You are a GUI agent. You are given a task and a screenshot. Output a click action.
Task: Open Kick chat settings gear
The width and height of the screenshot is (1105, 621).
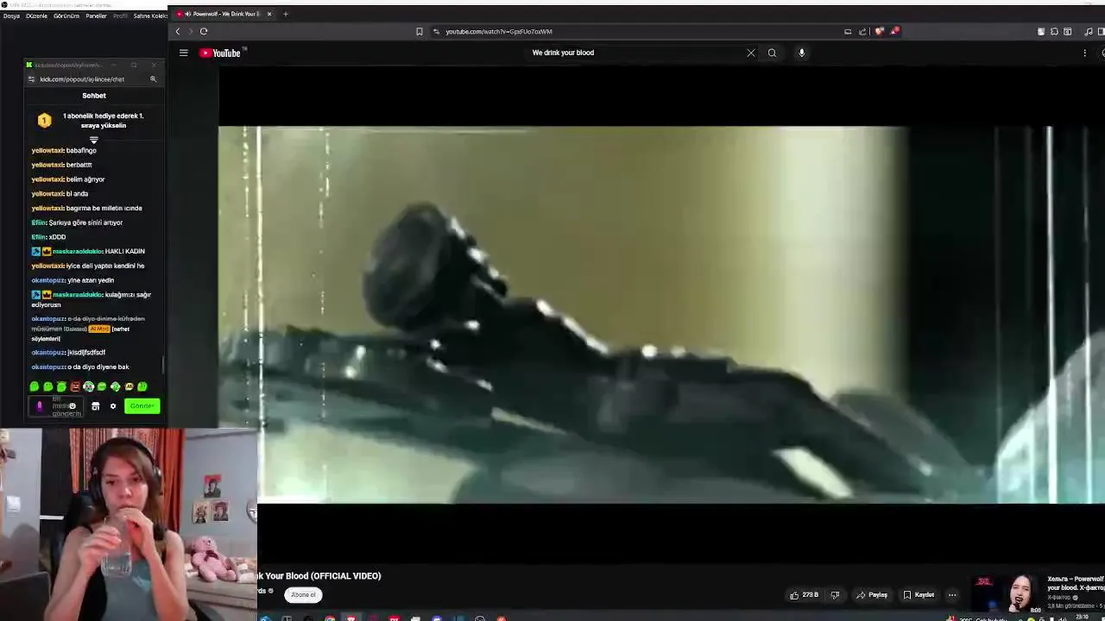[112, 406]
